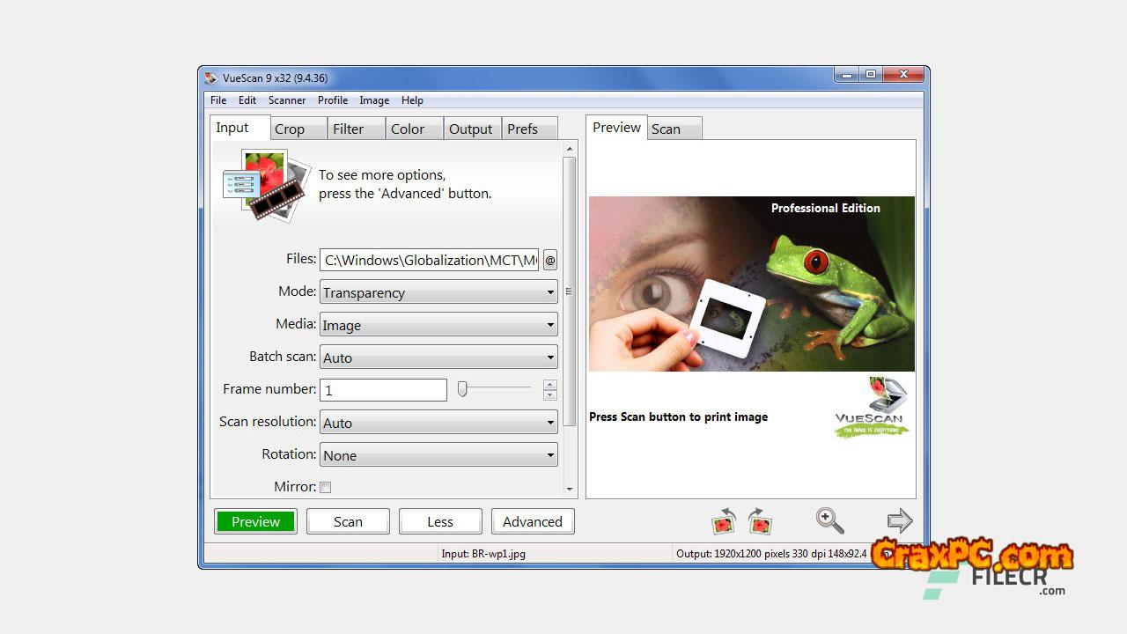
Task: Open the Image menu
Action: point(374,100)
